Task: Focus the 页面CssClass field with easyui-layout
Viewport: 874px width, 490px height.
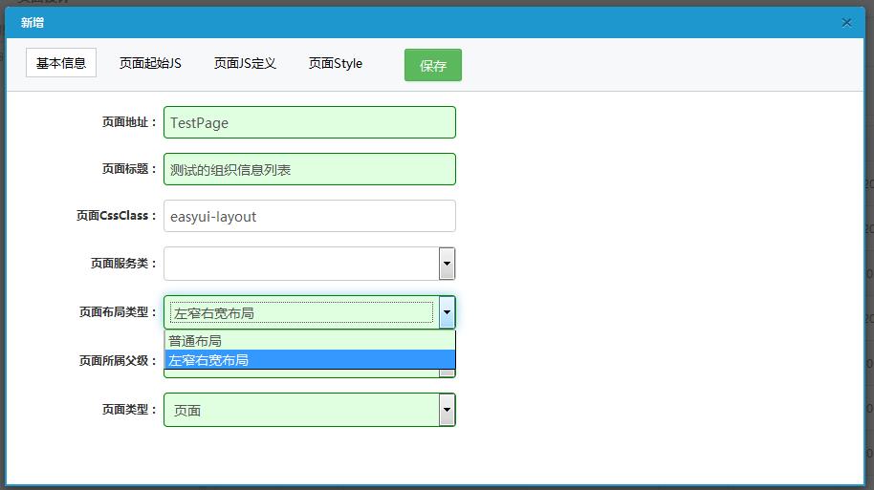Action: coord(310,216)
